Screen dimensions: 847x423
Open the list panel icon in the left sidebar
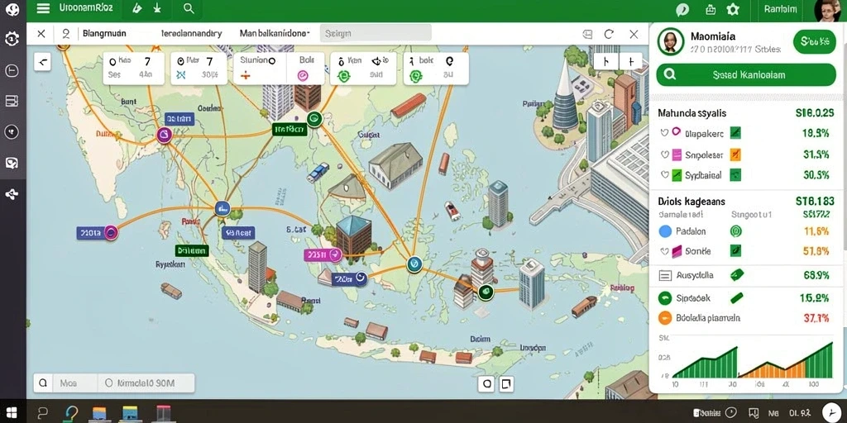click(x=12, y=101)
